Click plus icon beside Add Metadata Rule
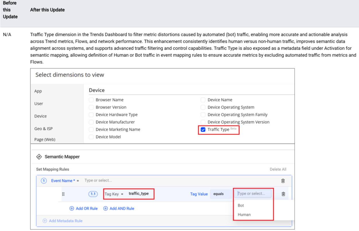Viewport: 359px width, 231px height. coord(45,221)
